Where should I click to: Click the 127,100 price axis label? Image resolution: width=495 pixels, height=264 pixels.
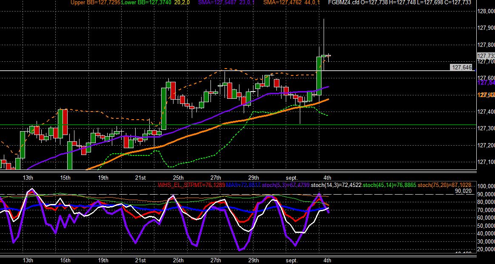tap(486, 162)
